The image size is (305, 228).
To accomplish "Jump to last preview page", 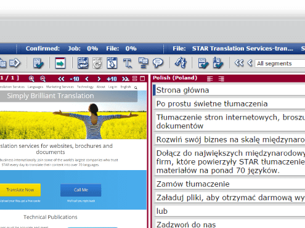I will click(x=126, y=79).
